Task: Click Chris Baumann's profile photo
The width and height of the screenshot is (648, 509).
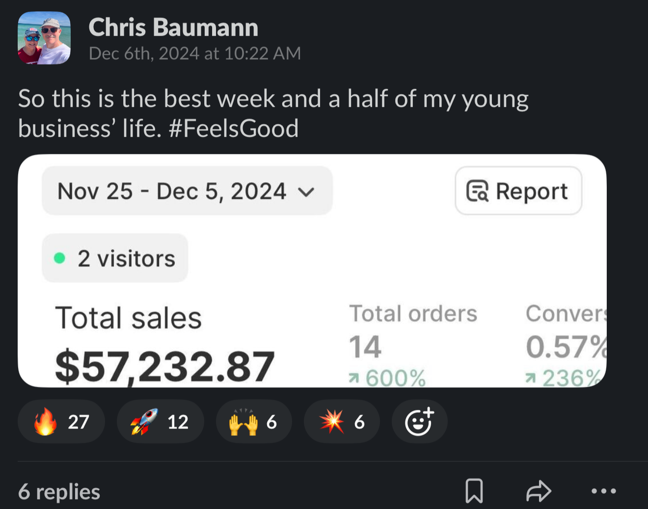Action: 44,38
